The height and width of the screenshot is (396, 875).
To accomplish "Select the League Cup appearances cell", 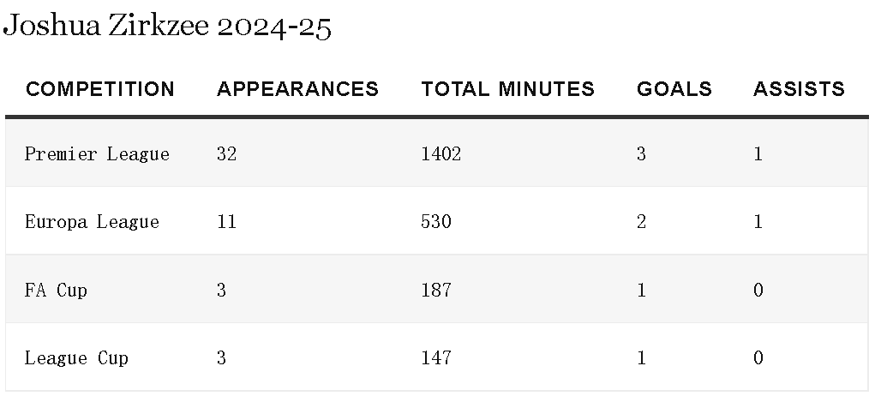I will 221,358.
